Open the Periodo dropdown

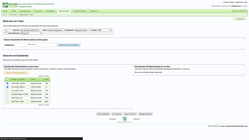coord(30,30)
